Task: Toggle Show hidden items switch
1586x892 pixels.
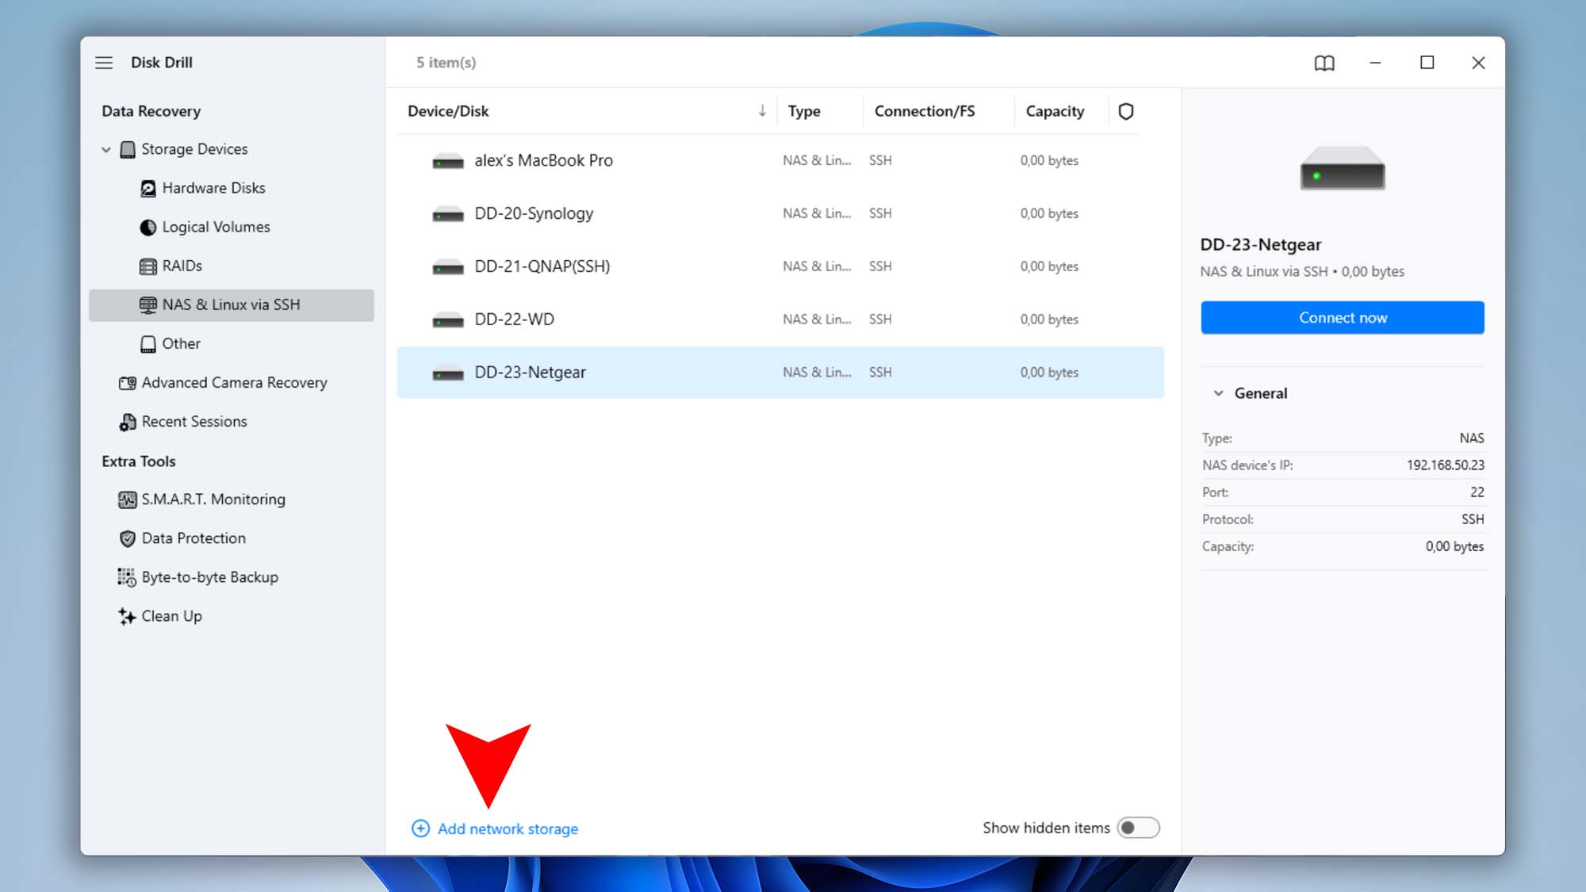Action: coord(1139,828)
